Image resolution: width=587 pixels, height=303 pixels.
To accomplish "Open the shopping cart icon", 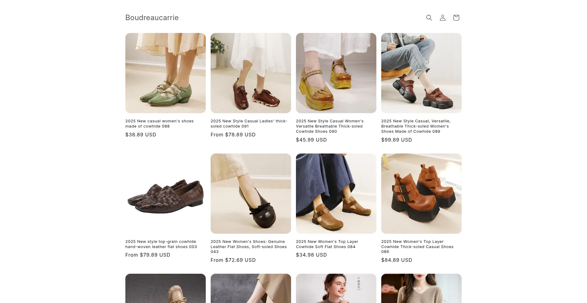I will [x=456, y=18].
